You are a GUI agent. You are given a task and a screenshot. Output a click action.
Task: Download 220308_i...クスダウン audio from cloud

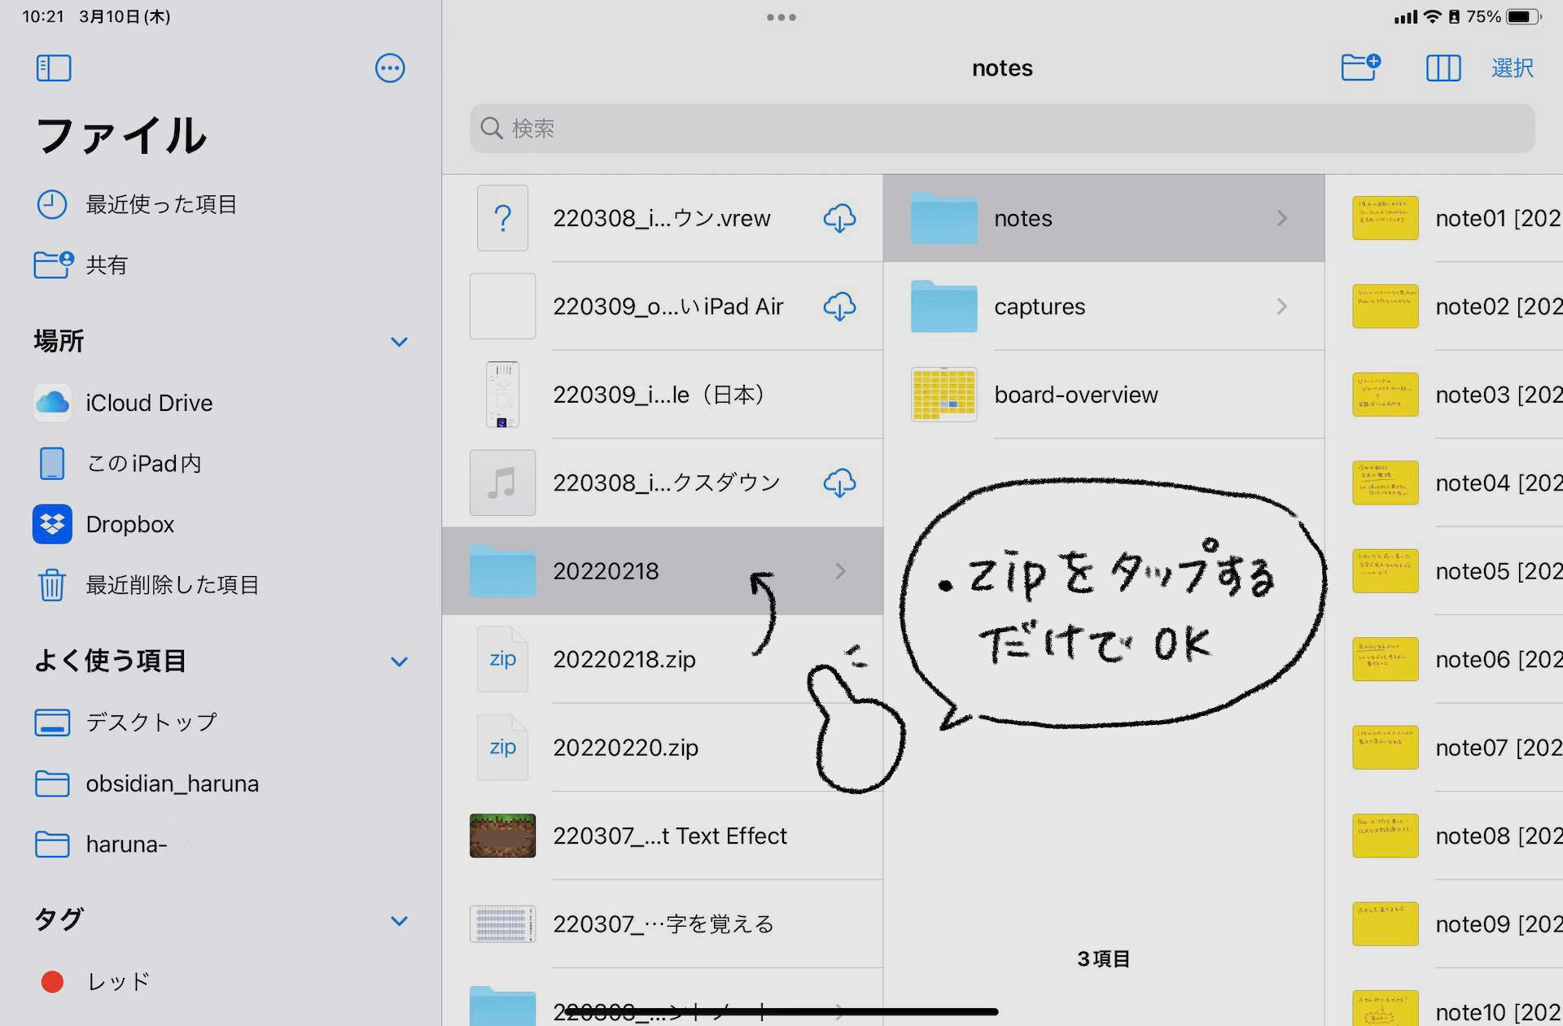[x=839, y=483]
